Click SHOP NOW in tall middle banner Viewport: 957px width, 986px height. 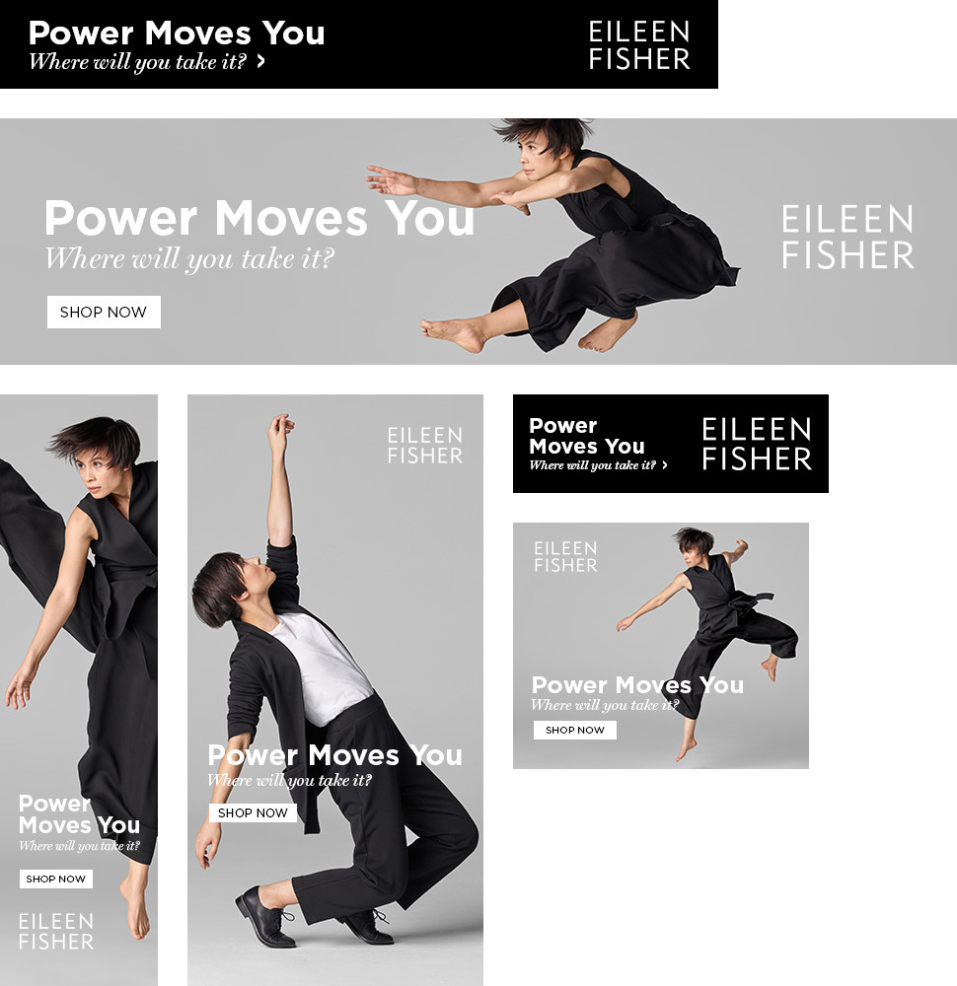tap(253, 812)
